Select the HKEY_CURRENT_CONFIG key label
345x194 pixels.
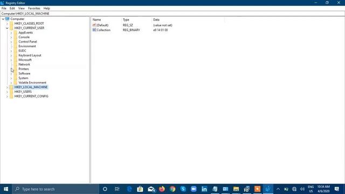(x=31, y=96)
